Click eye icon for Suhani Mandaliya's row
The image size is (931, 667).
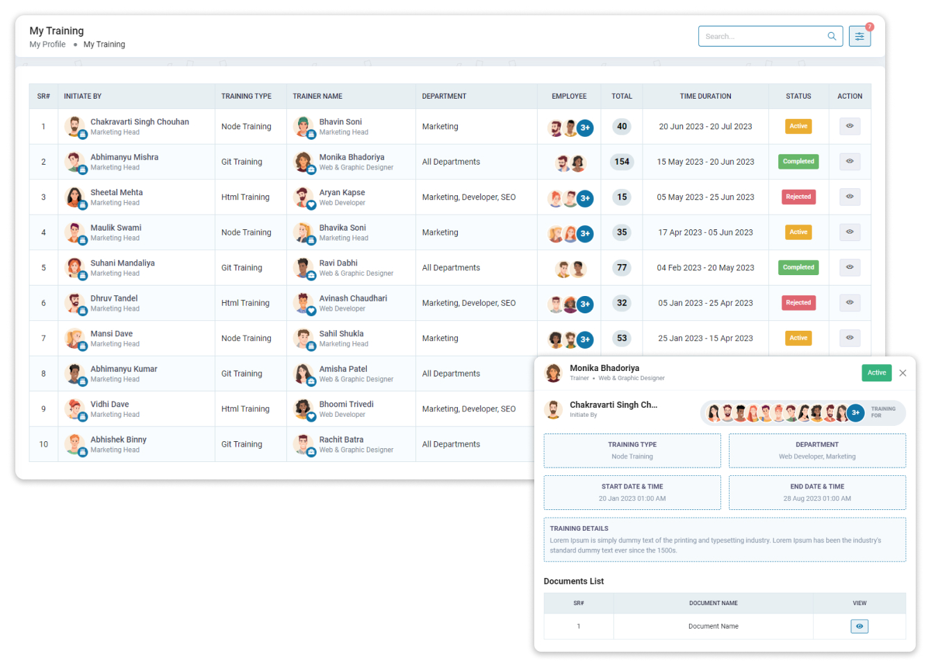click(849, 267)
